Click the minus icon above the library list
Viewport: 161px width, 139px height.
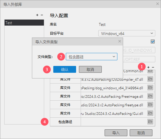tap(42, 15)
